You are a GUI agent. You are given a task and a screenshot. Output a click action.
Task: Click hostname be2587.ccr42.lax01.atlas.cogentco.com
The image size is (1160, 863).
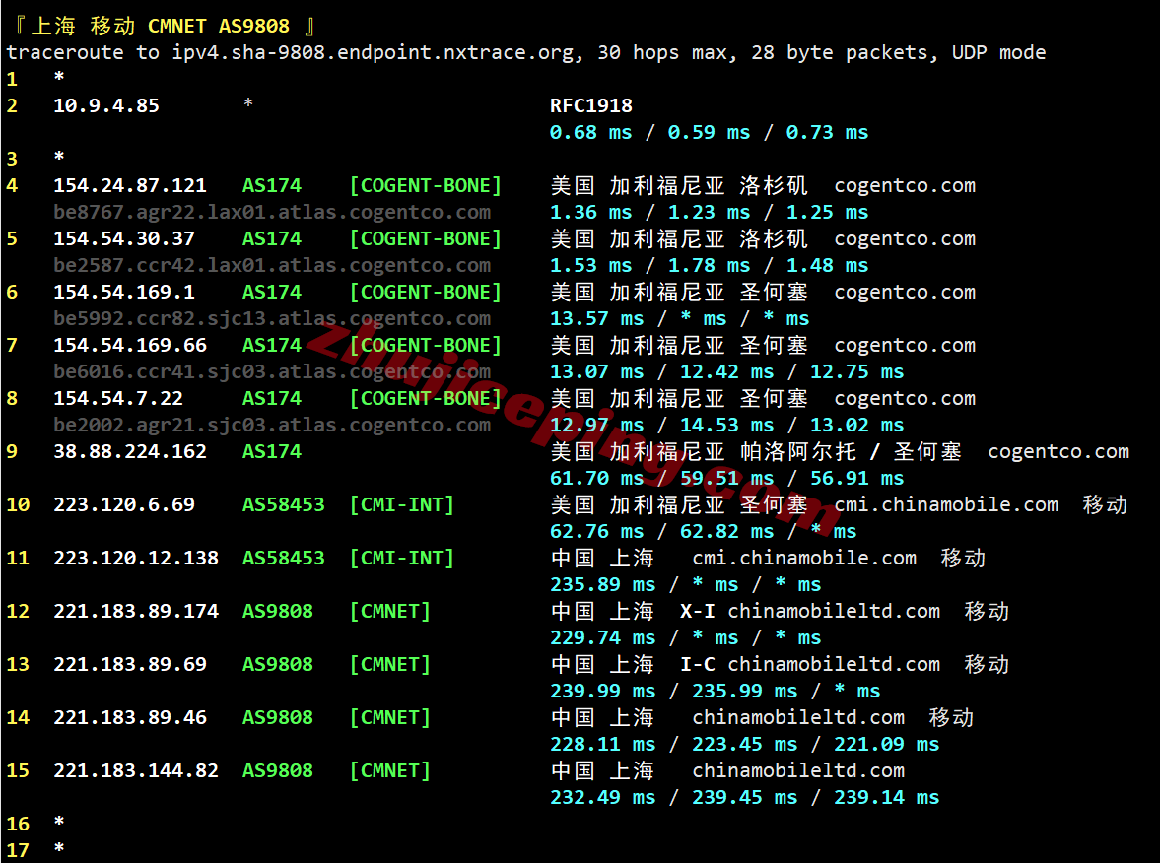click(x=272, y=265)
